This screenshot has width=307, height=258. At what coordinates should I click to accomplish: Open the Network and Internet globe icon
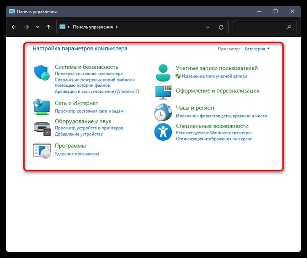(41, 107)
